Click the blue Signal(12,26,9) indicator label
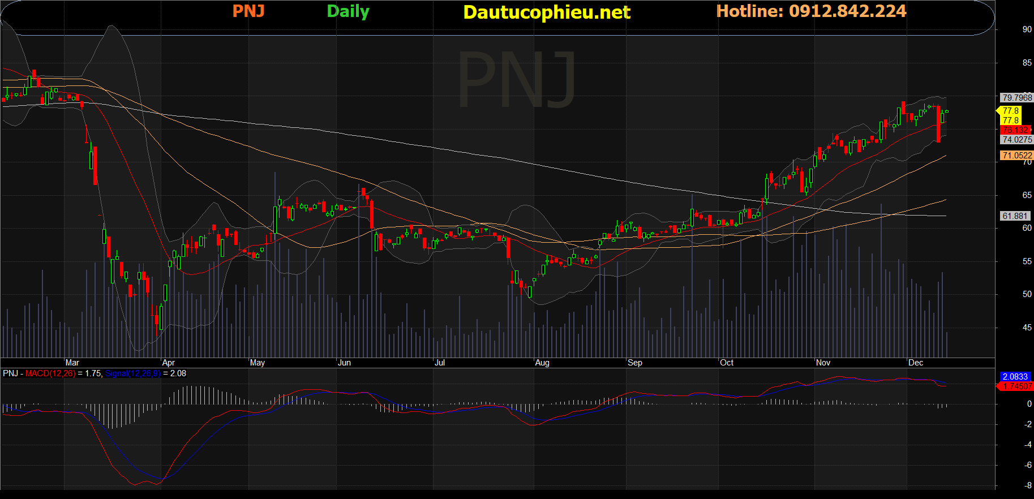The width and height of the screenshot is (1034, 499). (x=133, y=373)
